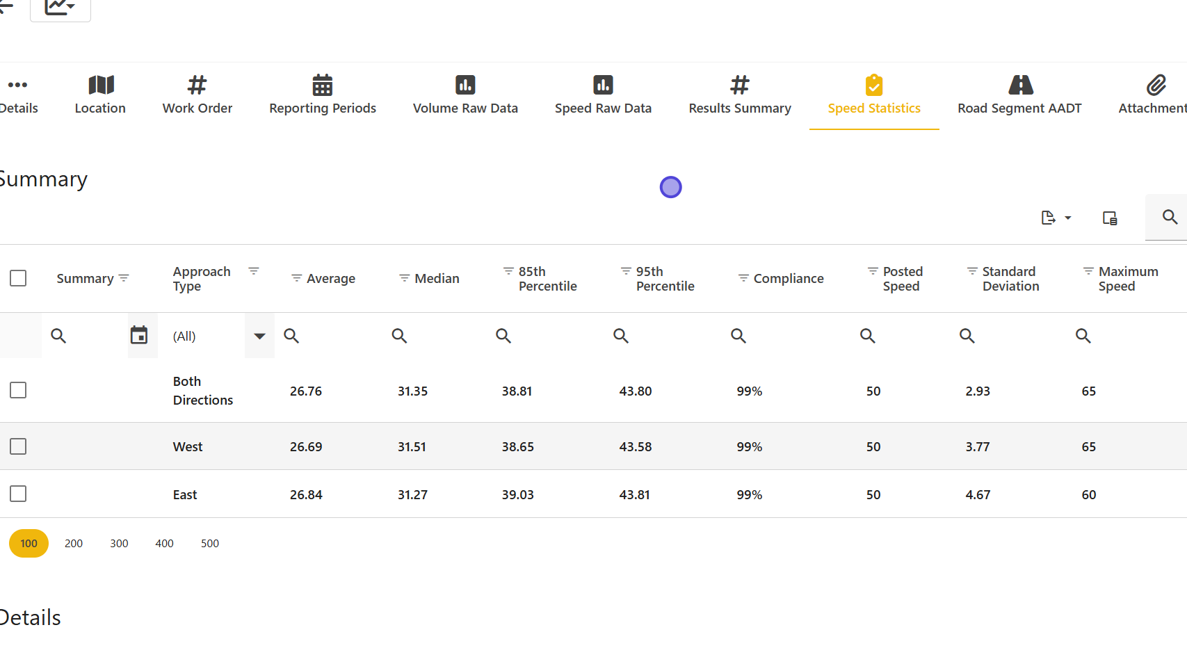Click the 85th Percentile header filter icon
Viewport: 1187px width, 648px height.
click(508, 271)
